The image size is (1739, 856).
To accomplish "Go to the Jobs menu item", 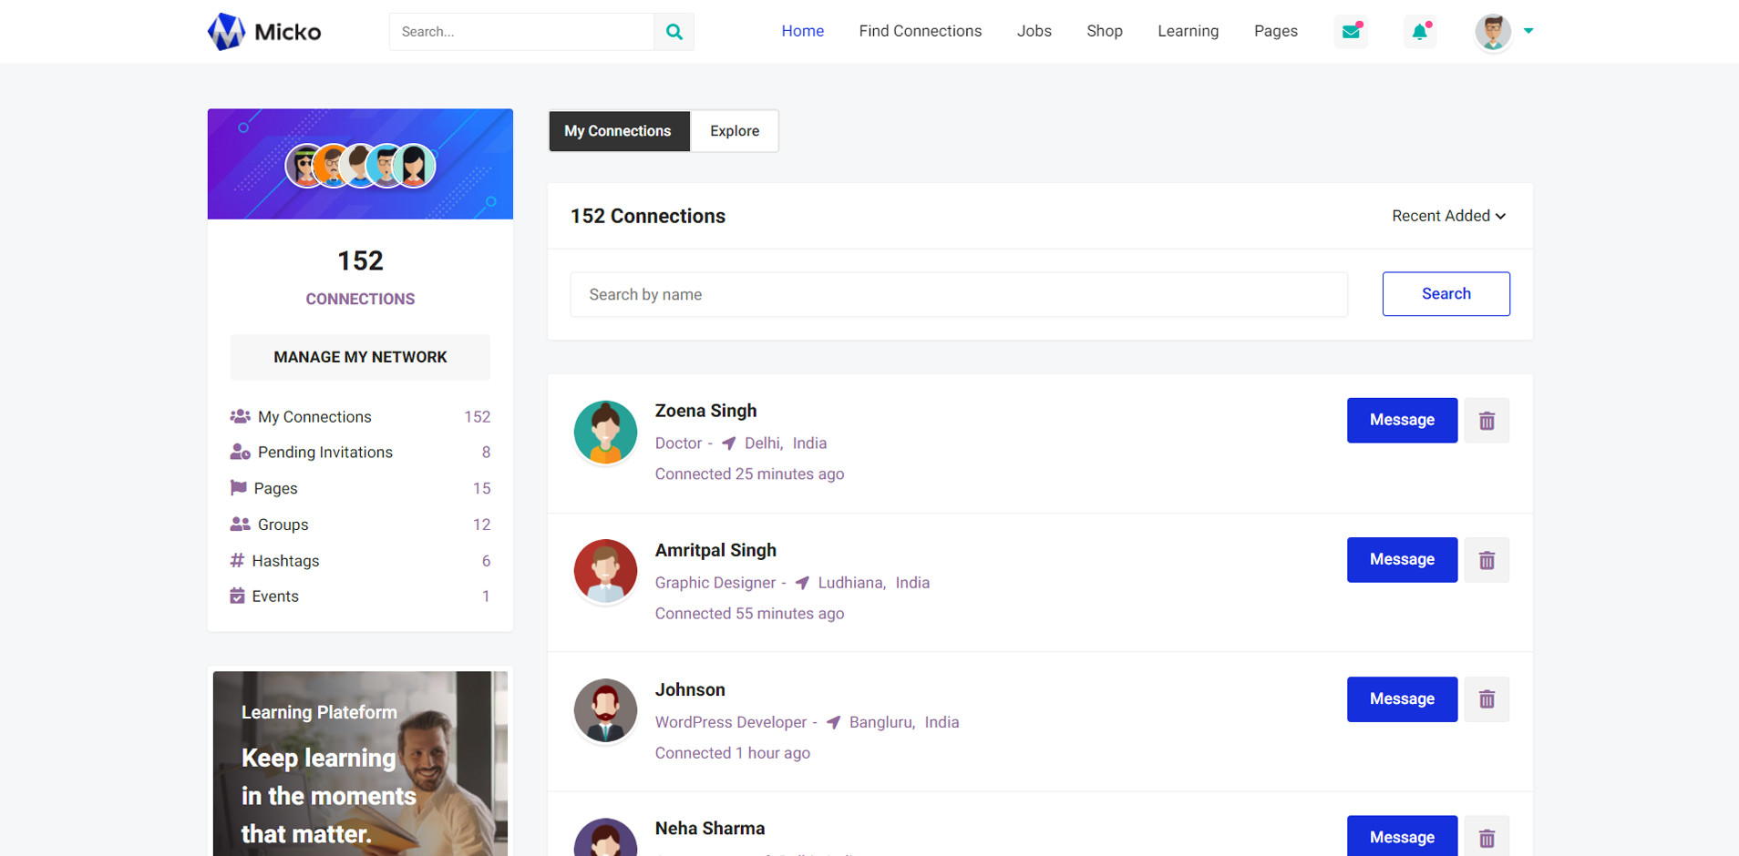I will pyautogui.click(x=1034, y=31).
